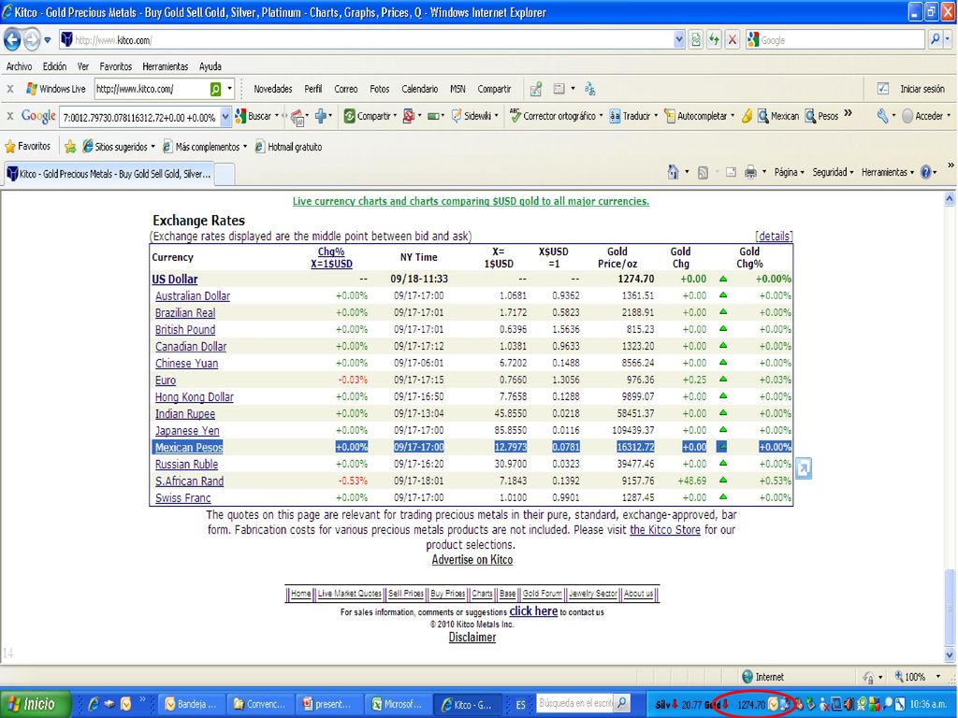Click the Gold Forum footer link
Viewport: 958px width, 718px height.
542,594
